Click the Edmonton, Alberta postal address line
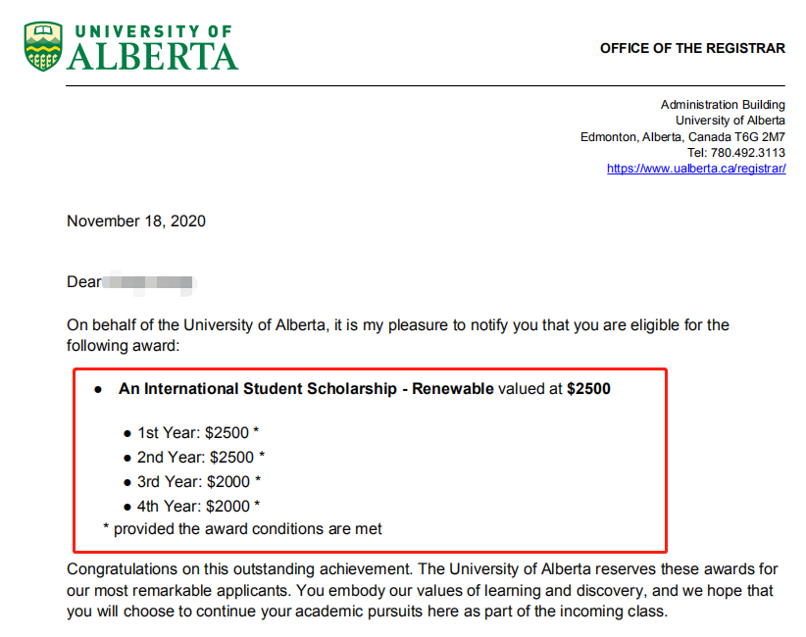 click(x=682, y=137)
